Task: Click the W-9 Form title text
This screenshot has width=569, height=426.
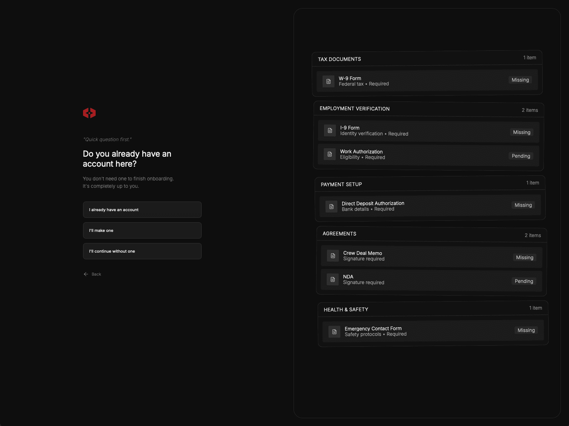Action: [350, 79]
